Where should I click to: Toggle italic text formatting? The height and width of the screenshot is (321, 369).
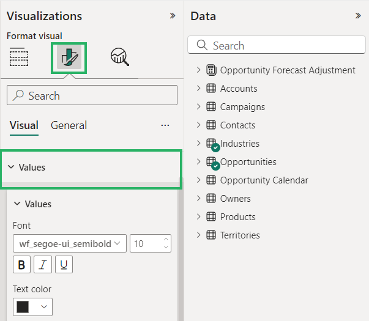(43, 265)
